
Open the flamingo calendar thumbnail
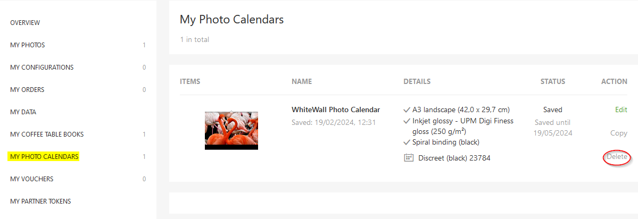click(231, 130)
